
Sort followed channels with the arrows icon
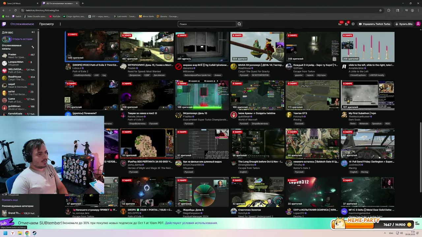[33, 47]
